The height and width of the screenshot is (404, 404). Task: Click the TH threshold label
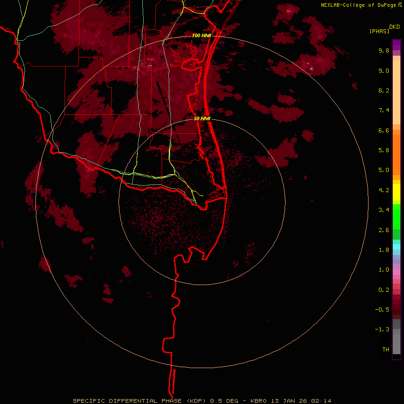click(386, 350)
